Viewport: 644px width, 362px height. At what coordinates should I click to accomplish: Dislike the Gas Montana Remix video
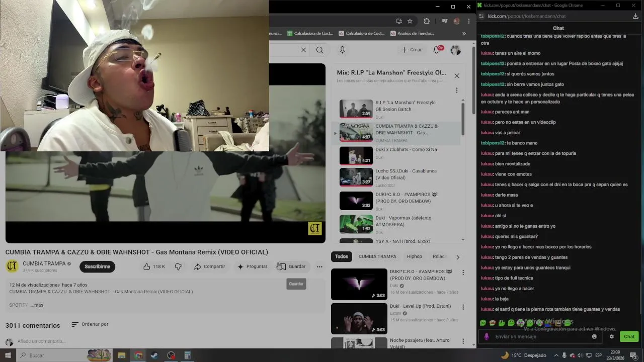click(178, 266)
